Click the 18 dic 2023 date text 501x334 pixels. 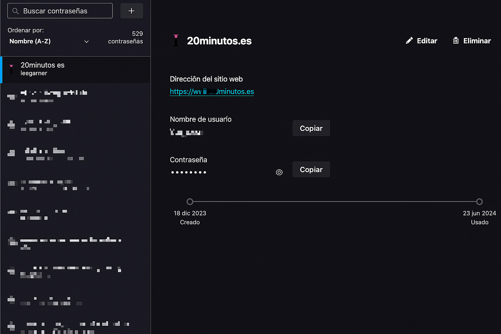click(190, 213)
